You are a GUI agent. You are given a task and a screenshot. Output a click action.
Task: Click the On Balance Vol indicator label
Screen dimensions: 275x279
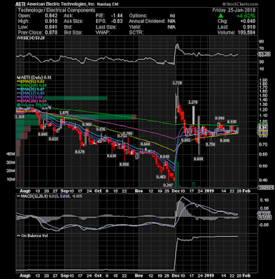click(32, 236)
